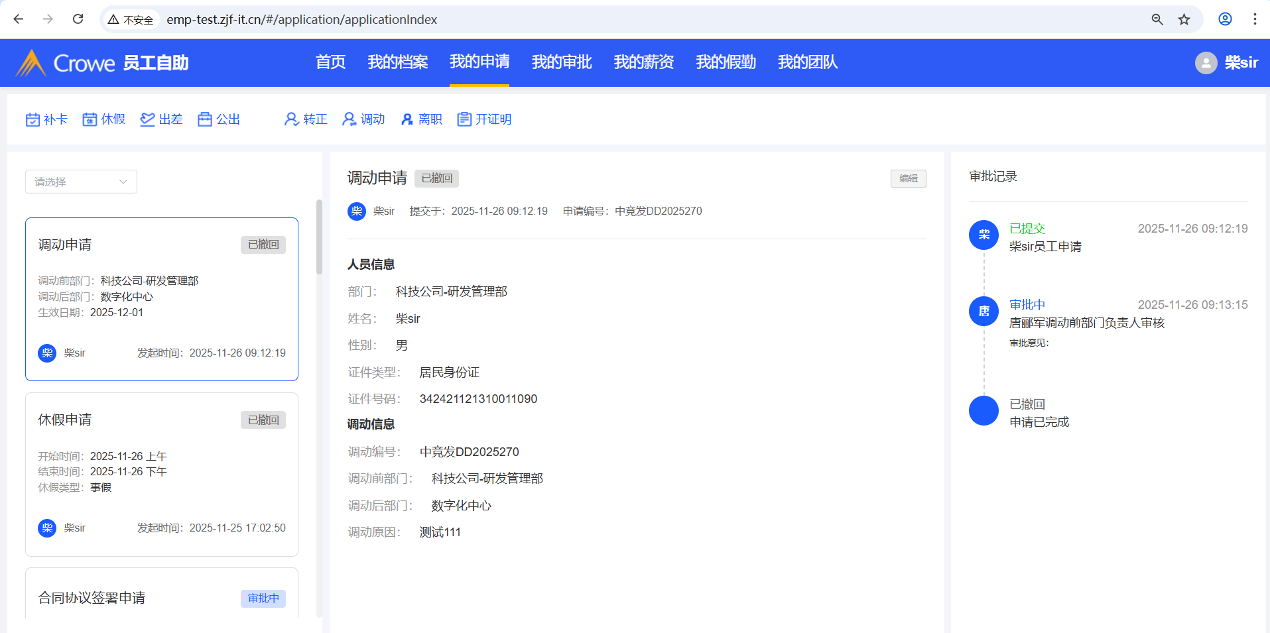Reload the page in the browser

(x=78, y=19)
